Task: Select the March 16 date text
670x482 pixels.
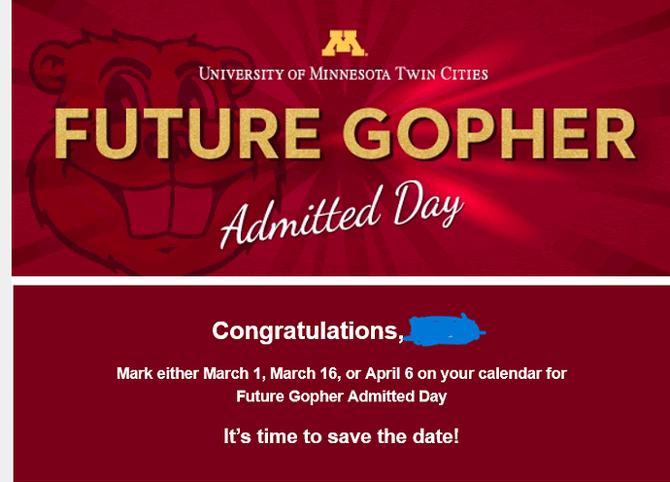Action: pos(305,373)
